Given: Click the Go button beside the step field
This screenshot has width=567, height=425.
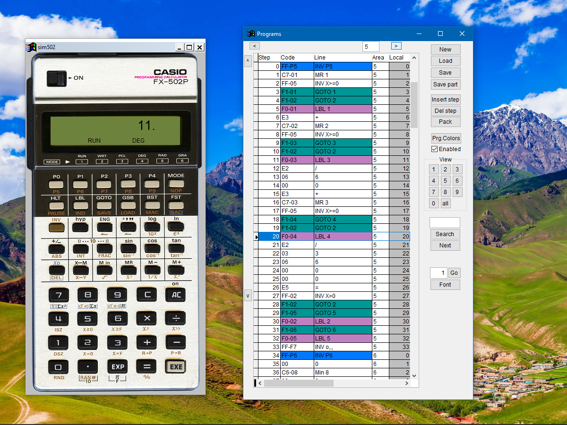Looking at the screenshot, I should point(454,273).
